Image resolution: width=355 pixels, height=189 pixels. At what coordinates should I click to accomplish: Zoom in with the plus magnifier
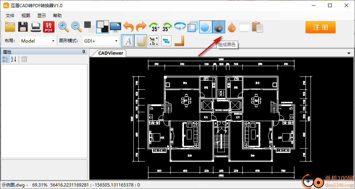click(x=64, y=27)
